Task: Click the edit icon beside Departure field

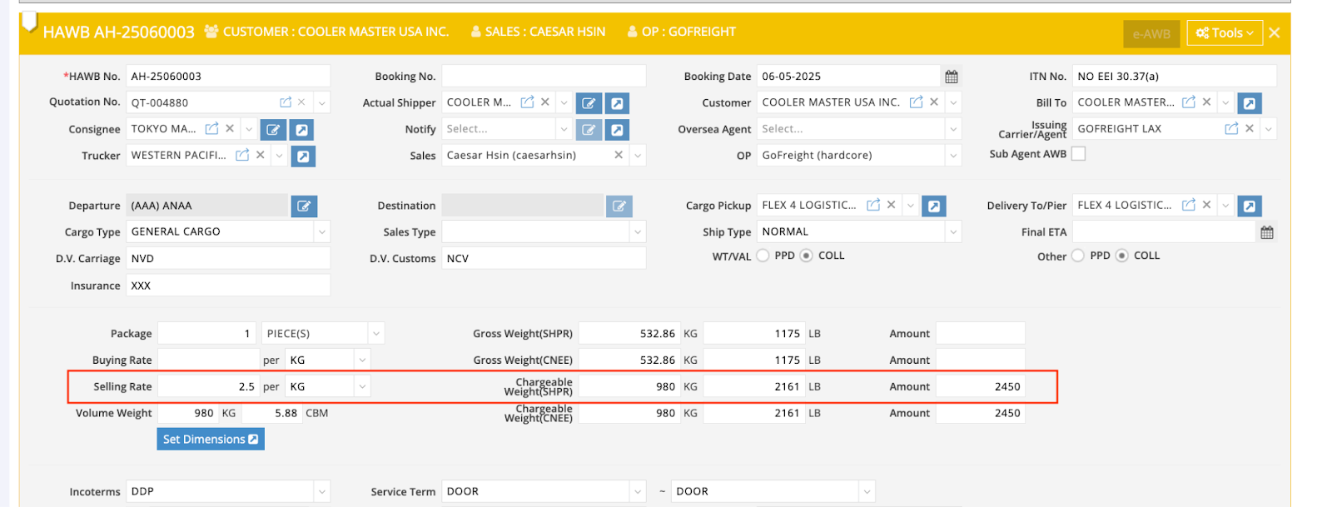Action: point(304,206)
